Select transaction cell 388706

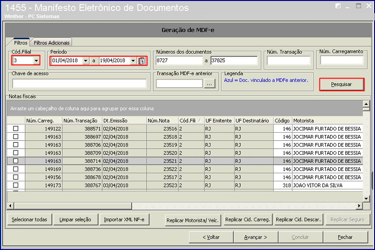(x=82, y=145)
